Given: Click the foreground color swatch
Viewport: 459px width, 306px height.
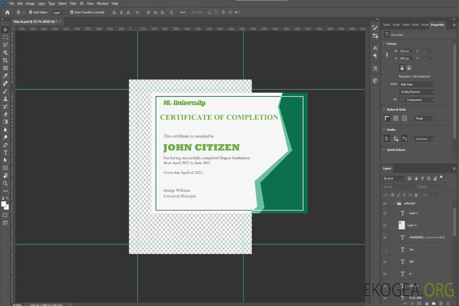Looking at the screenshot, I should pyautogui.click(x=4, y=204).
